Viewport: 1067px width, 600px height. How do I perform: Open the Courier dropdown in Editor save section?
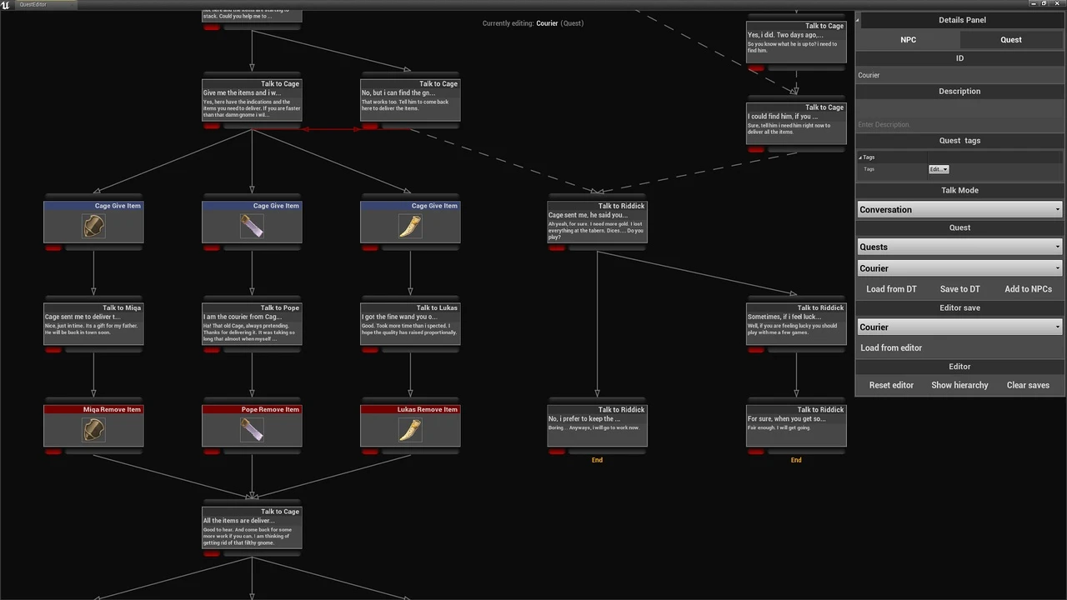click(959, 327)
